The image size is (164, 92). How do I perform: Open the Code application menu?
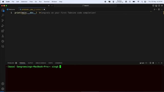8,2
